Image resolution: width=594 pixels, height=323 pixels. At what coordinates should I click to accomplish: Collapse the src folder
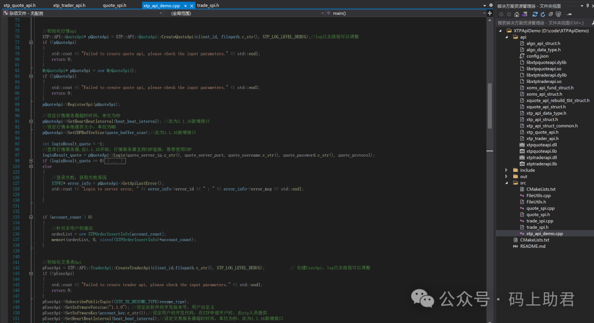(507, 183)
